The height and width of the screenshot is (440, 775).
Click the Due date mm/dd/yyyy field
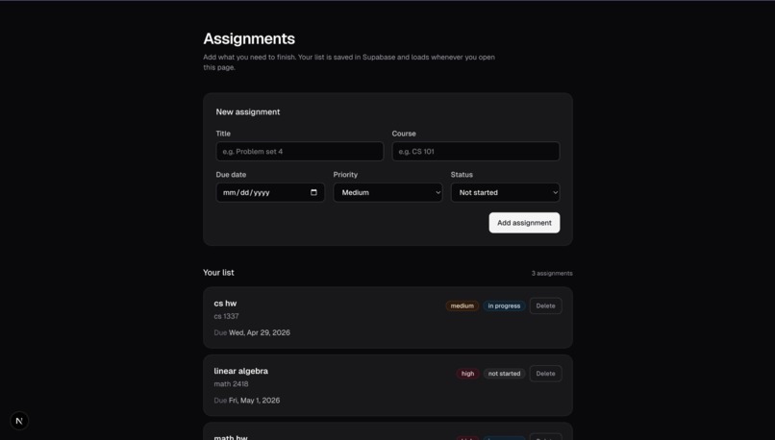270,192
